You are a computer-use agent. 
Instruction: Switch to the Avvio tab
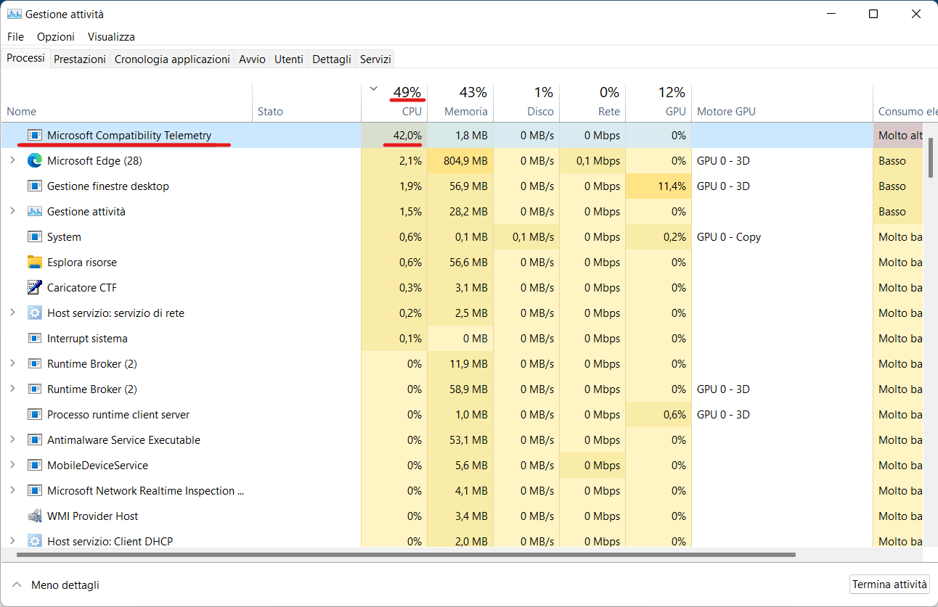[x=252, y=59]
